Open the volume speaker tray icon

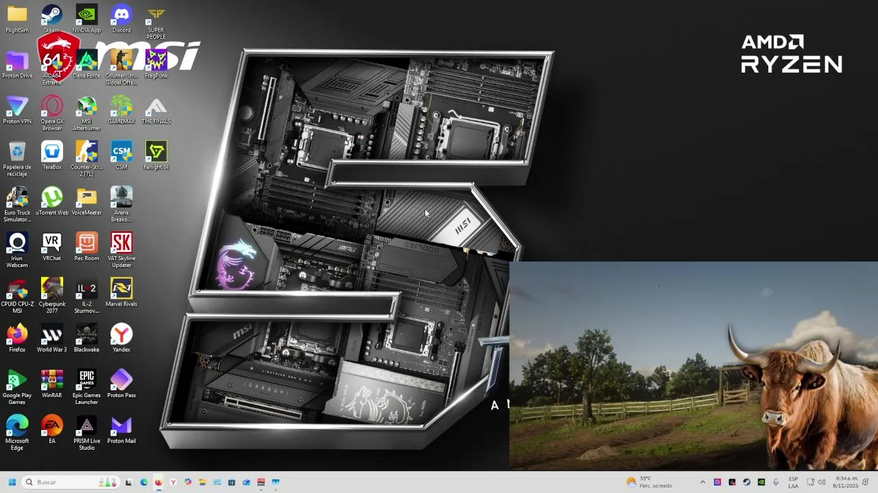822,482
